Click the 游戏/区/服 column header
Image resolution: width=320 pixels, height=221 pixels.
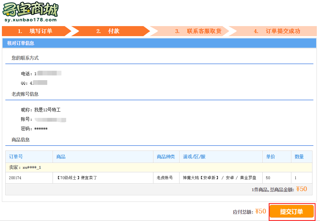[x=194, y=157]
